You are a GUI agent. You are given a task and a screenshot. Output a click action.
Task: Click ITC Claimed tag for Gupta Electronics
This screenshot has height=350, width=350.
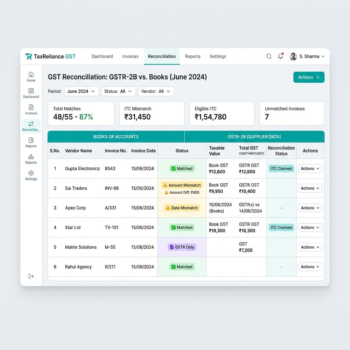click(281, 169)
